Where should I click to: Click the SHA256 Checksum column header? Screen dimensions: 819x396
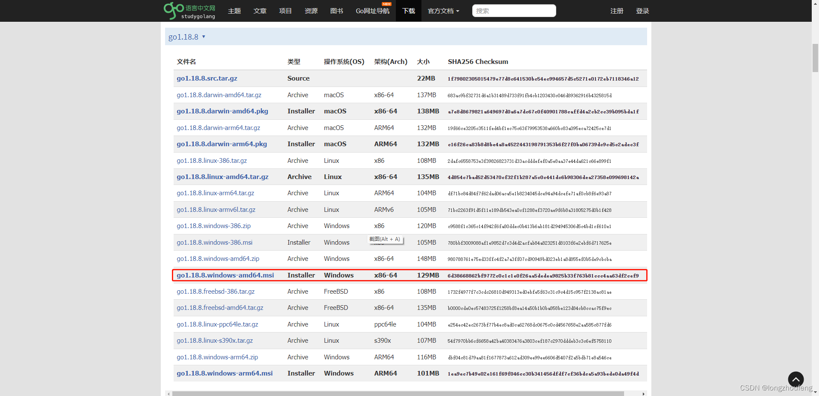(478, 62)
